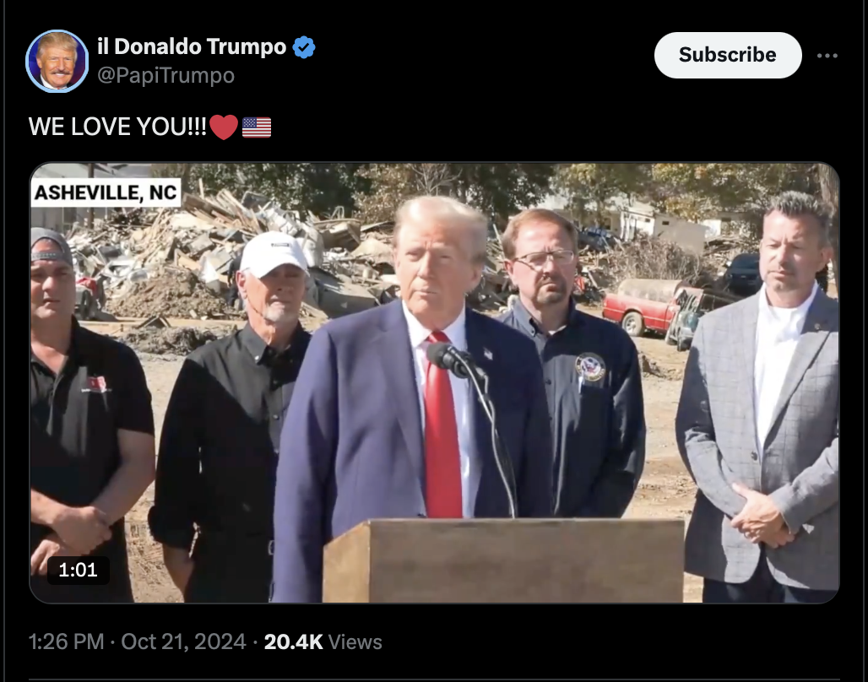Click the wooden podium in the video
Image resolution: width=868 pixels, height=682 pixels.
[503, 560]
